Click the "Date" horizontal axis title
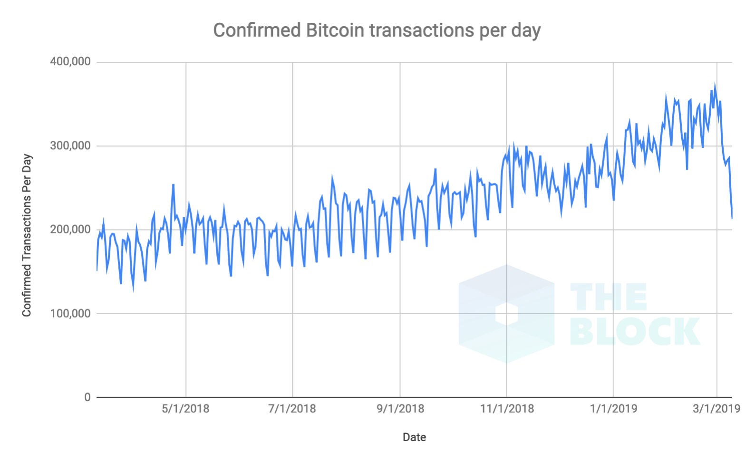The height and width of the screenshot is (462, 755). [x=414, y=437]
